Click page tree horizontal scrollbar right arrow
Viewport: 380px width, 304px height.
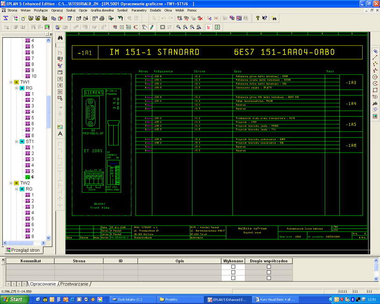[43, 243]
